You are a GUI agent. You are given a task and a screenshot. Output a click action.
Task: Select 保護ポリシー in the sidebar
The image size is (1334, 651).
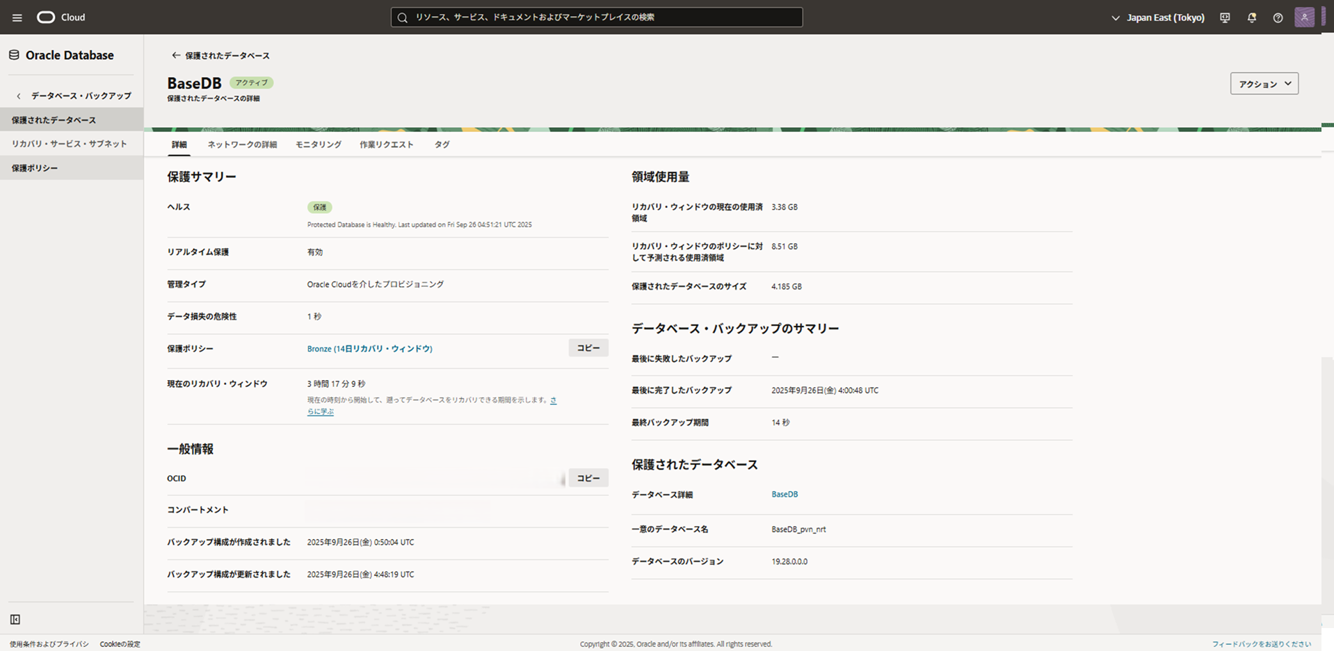point(34,167)
